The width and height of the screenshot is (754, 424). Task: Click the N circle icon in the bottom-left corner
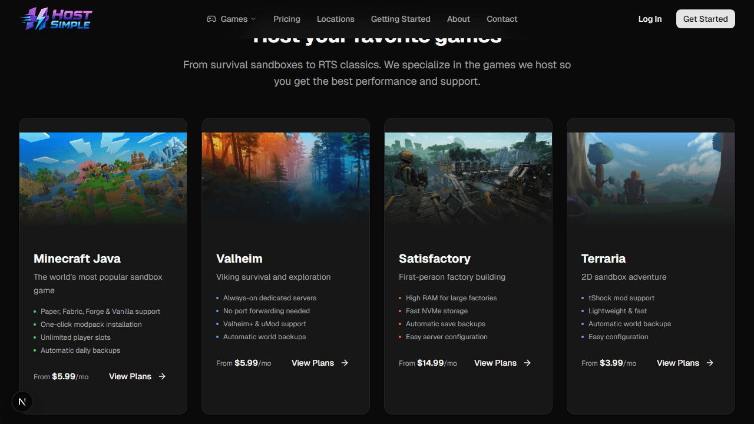(22, 402)
